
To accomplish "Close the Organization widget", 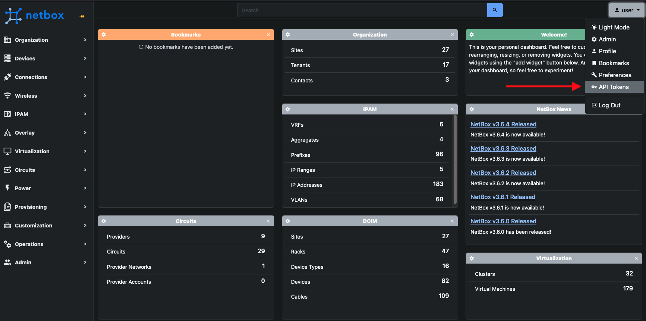I will (452, 35).
